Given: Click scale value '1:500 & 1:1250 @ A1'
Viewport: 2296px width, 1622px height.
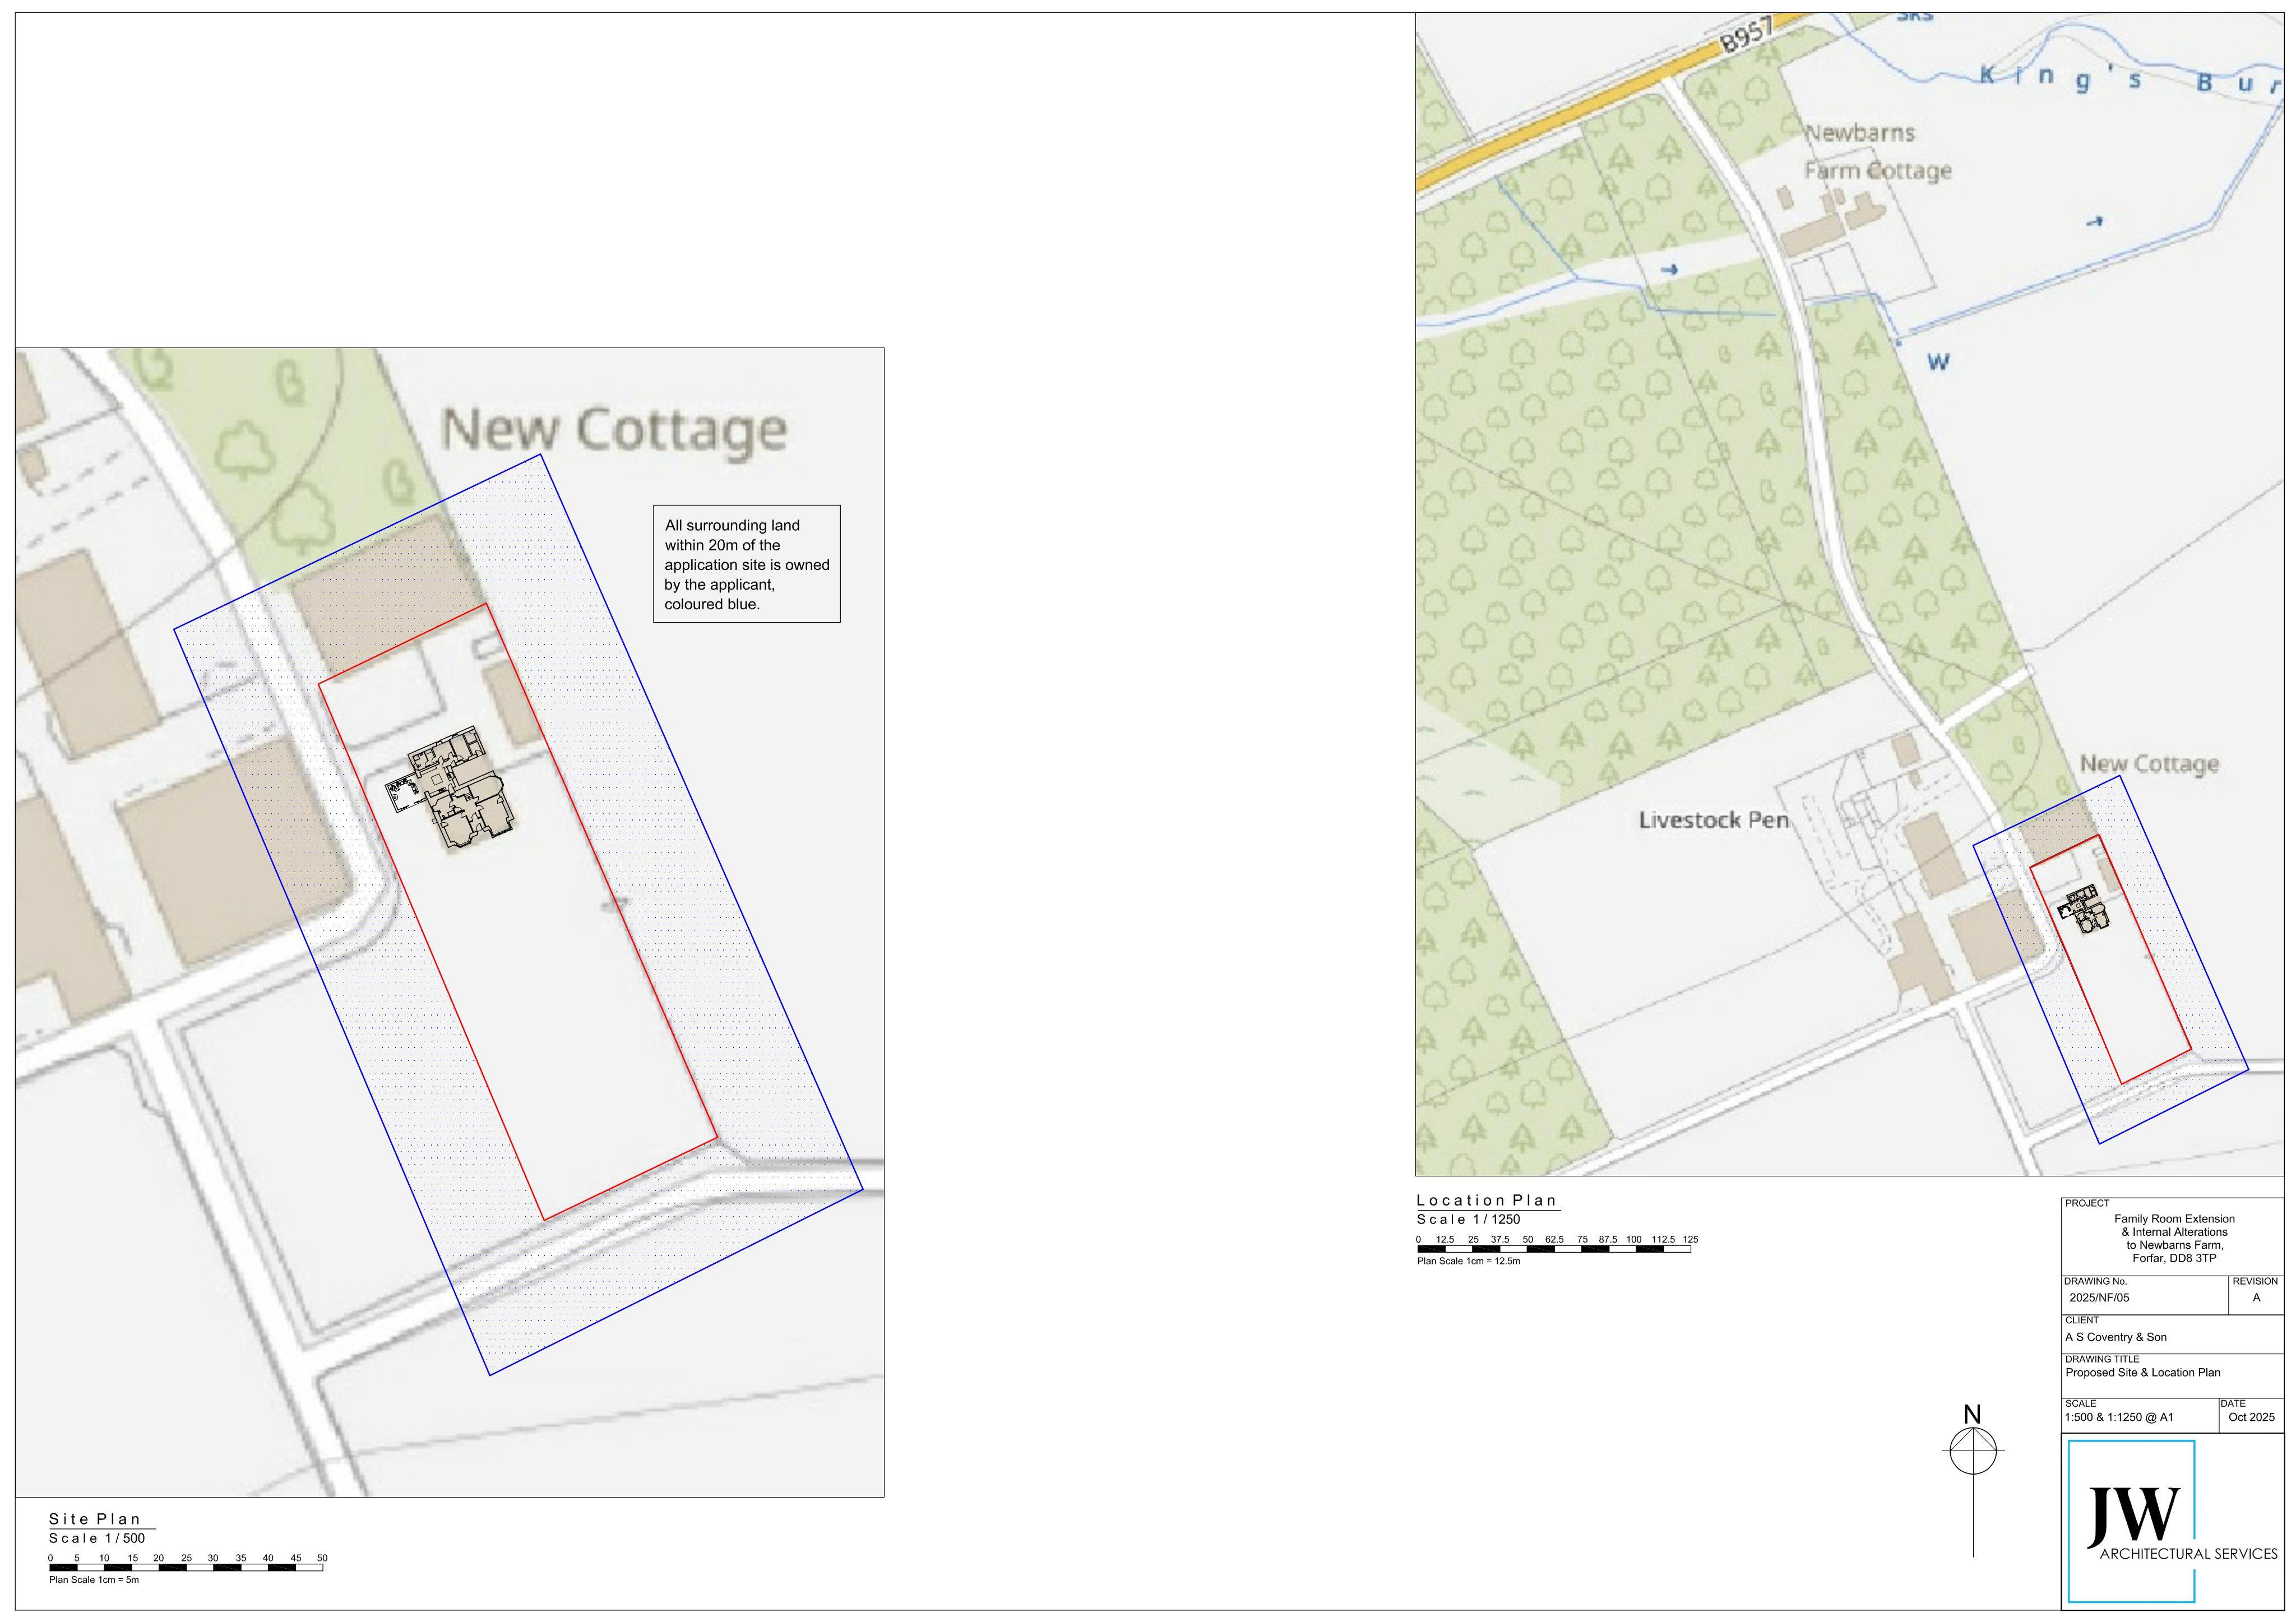Looking at the screenshot, I should coord(2119,1417).
